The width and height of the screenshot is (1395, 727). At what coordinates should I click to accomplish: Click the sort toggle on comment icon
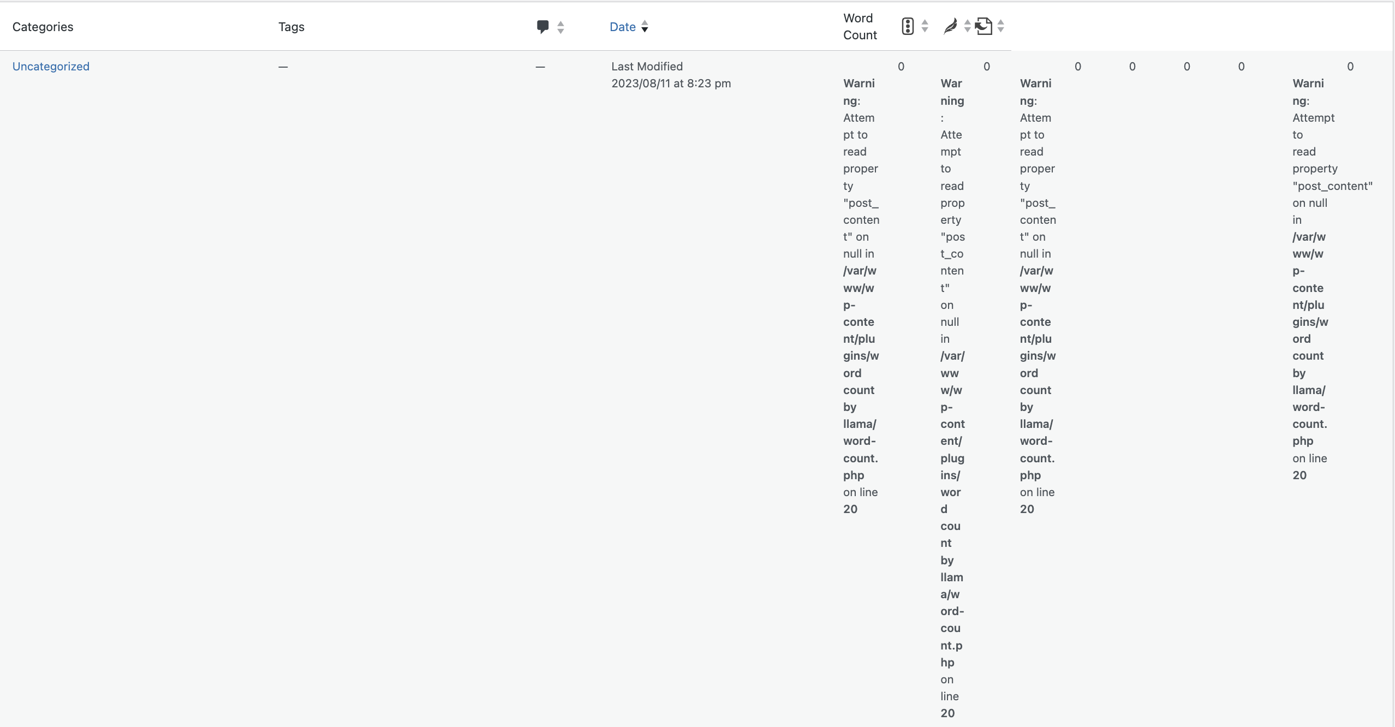point(561,27)
